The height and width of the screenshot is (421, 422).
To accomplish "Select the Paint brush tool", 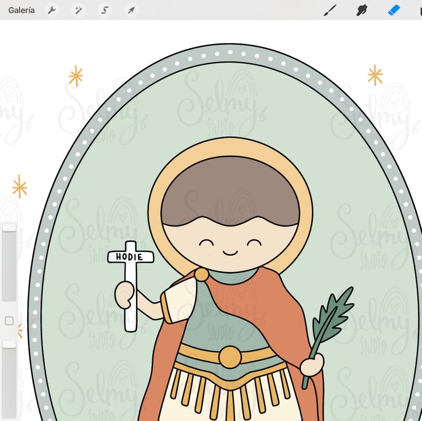I will [330, 10].
